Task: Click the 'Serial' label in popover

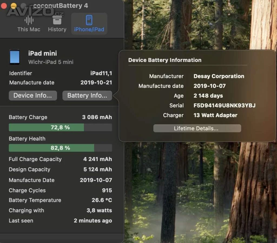Action: 176,106
